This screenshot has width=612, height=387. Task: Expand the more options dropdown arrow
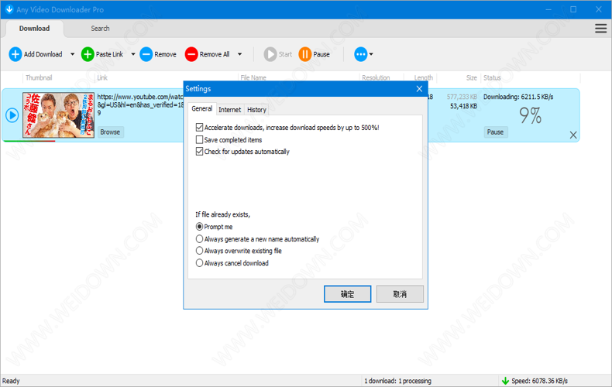(x=371, y=54)
